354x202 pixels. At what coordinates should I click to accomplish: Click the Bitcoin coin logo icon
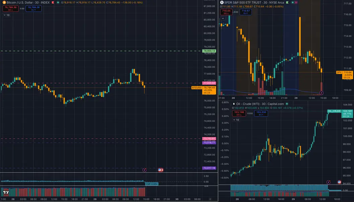[x=4, y=2]
